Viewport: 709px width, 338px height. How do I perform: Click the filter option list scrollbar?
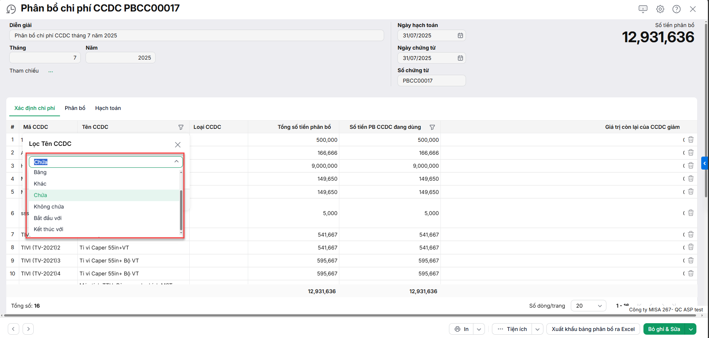click(181, 210)
